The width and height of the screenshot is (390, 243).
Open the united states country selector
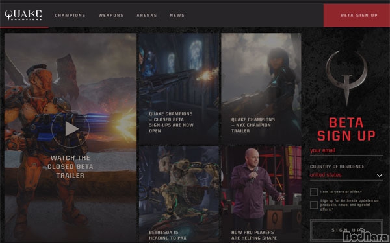coord(346,175)
